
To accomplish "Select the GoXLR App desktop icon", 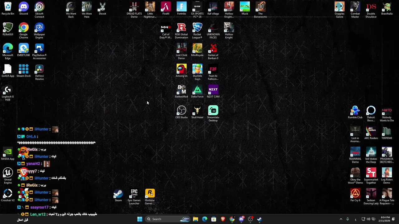I will click(8, 71).
